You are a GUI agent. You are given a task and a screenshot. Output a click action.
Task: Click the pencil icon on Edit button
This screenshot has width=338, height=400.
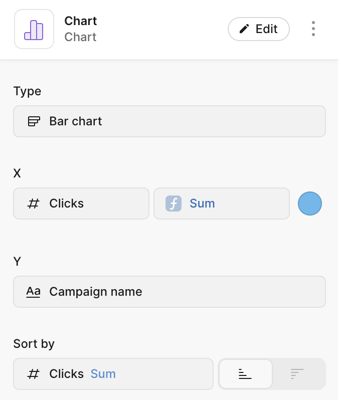(244, 29)
